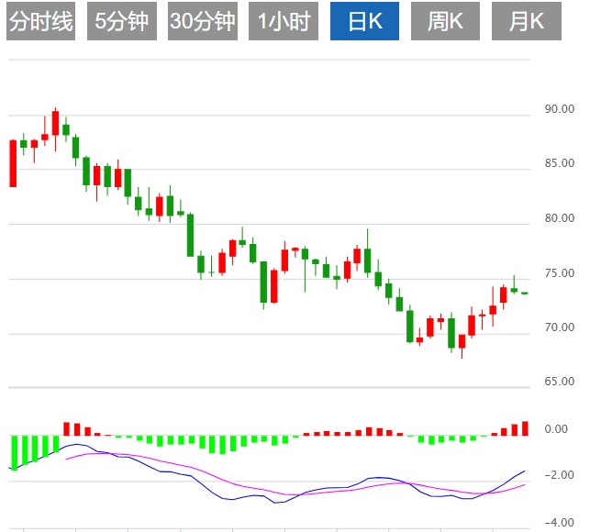Viewport: 590px width, 532px height.
Task: Click the first large red candle at left edge
Action: [x=13, y=162]
